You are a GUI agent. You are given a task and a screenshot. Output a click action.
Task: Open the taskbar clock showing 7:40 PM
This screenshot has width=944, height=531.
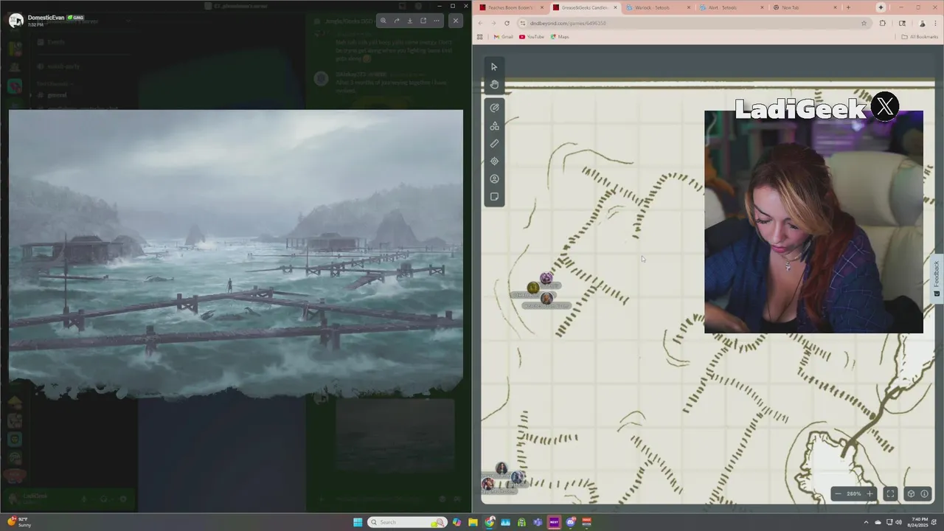click(x=919, y=522)
